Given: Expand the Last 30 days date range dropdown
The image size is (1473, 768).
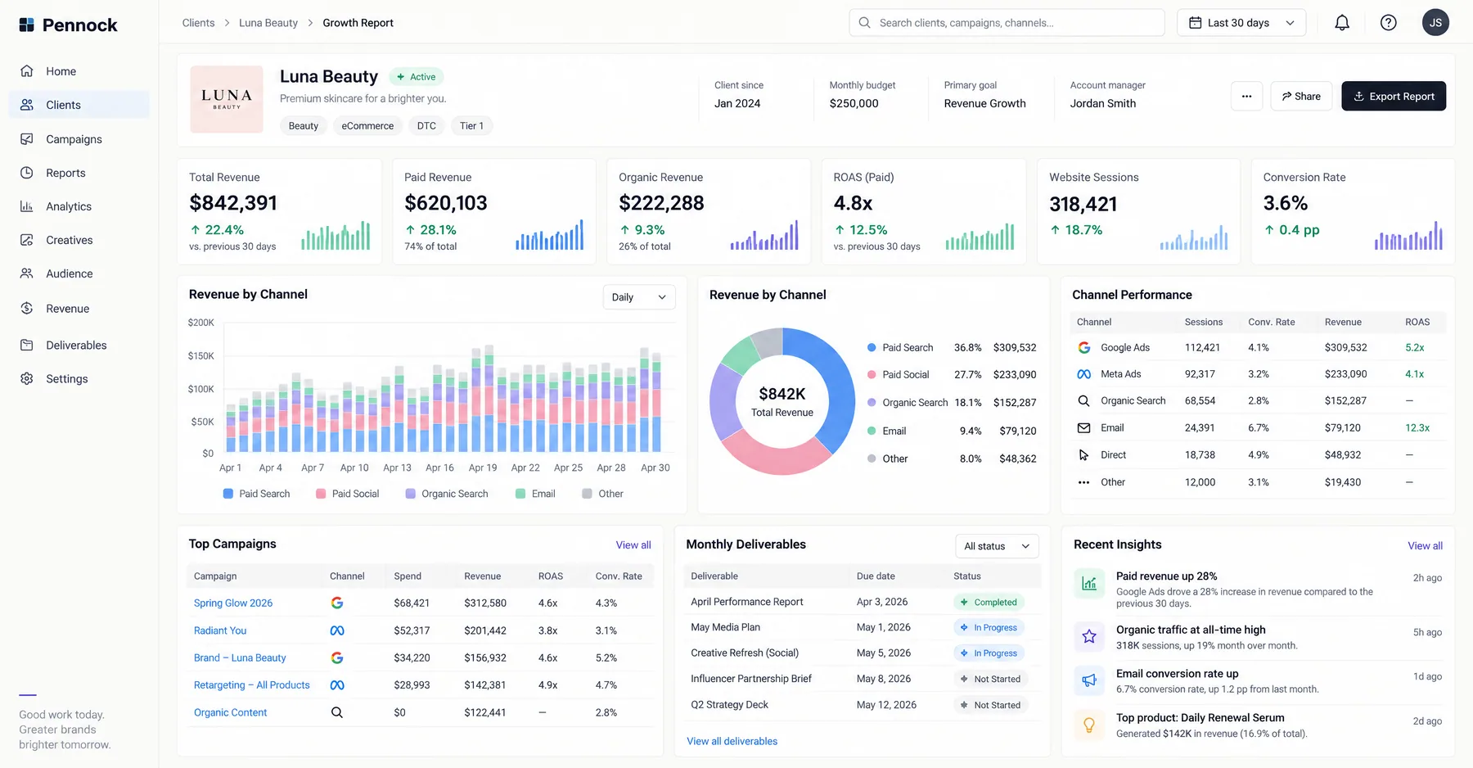Looking at the screenshot, I should (1241, 23).
